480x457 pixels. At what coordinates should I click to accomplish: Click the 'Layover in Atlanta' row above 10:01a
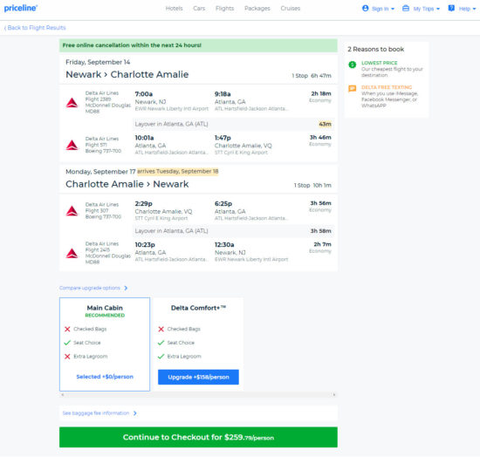[233, 124]
